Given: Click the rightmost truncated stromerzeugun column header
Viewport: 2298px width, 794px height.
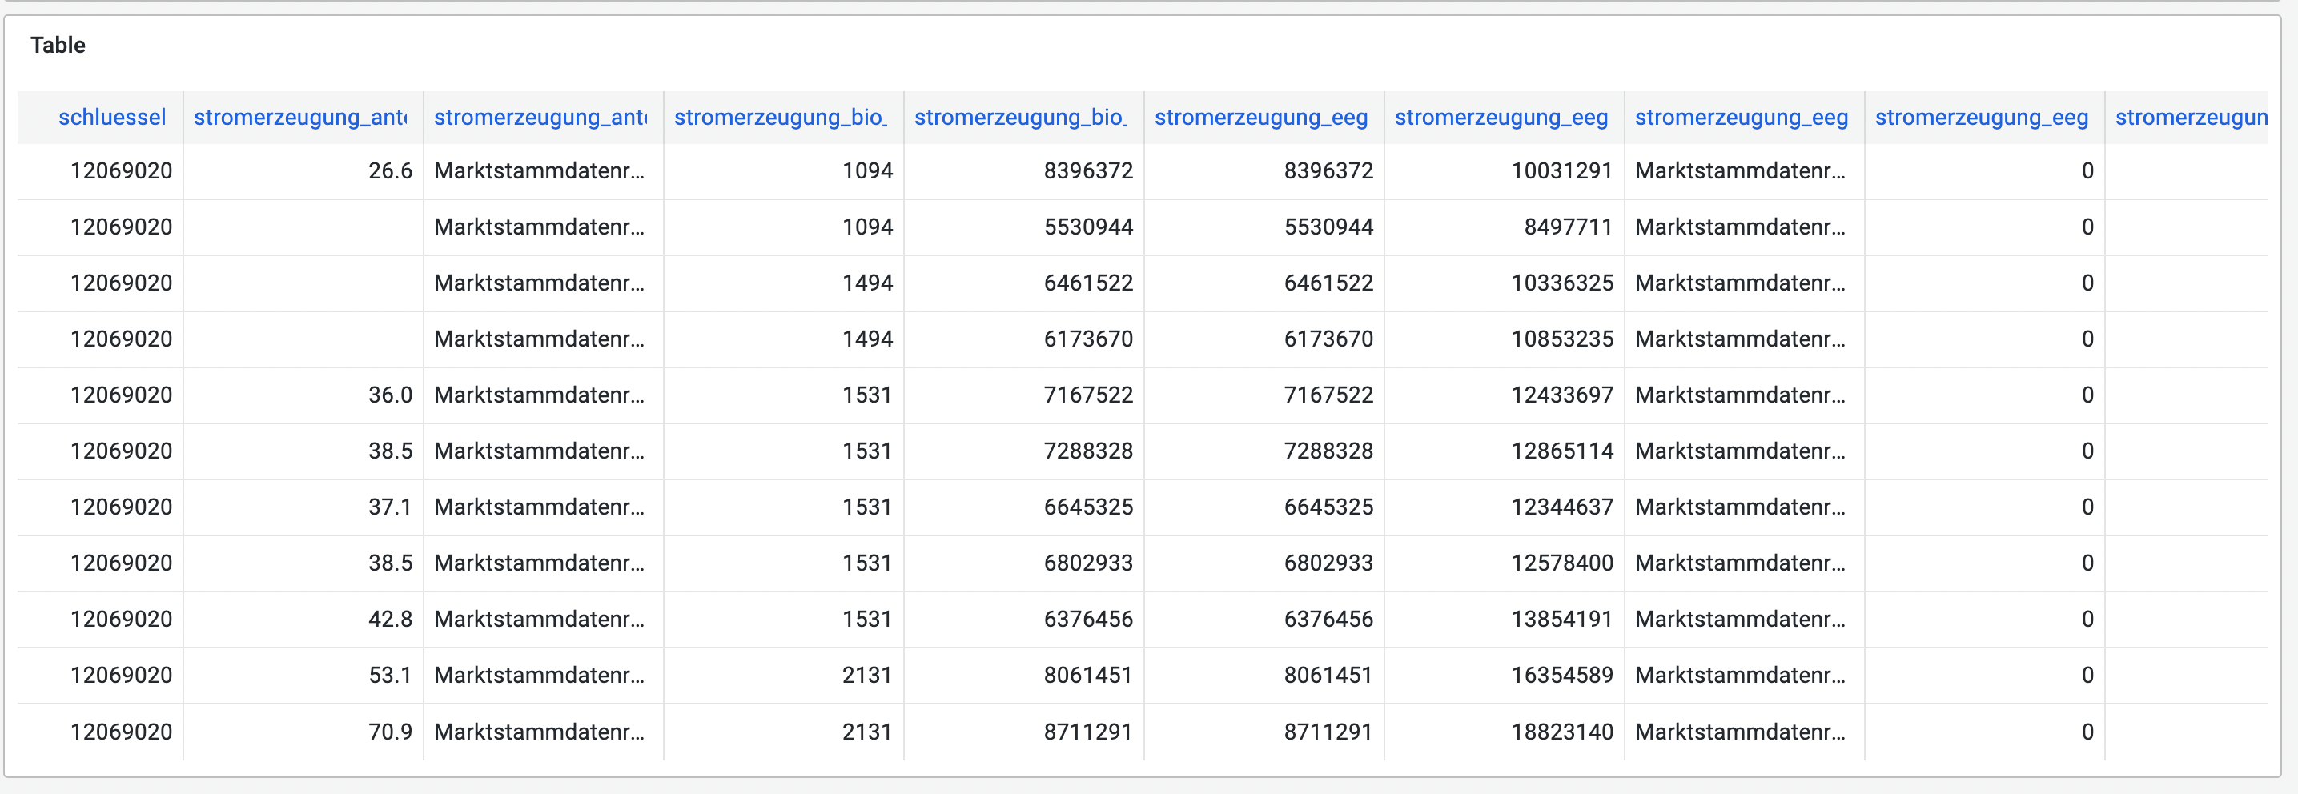Looking at the screenshot, I should (x=2195, y=117).
